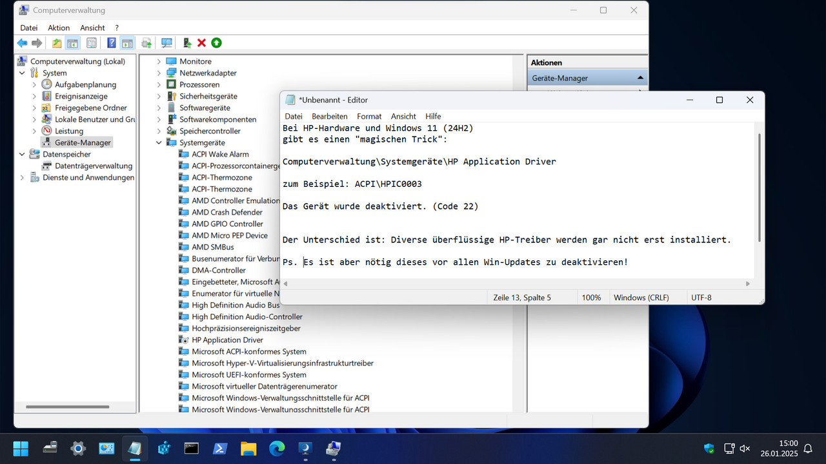Select Computerverwaltung (Lokal) root node
The width and height of the screenshot is (826, 464).
tap(77, 61)
